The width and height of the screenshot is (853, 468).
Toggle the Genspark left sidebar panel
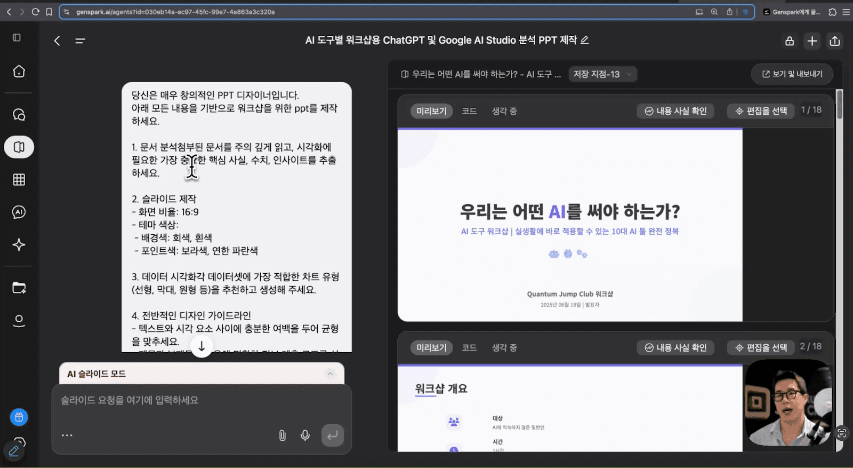pyautogui.click(x=17, y=38)
